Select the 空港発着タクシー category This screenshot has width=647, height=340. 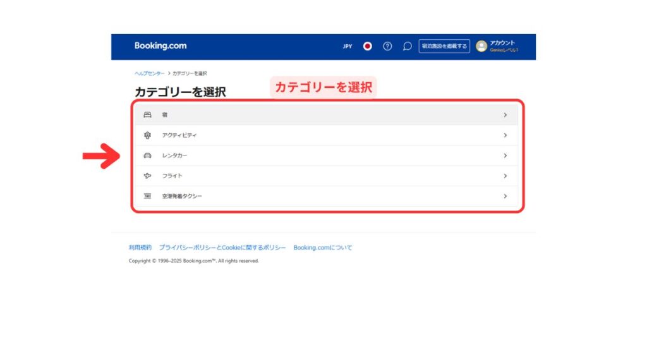pos(327,196)
